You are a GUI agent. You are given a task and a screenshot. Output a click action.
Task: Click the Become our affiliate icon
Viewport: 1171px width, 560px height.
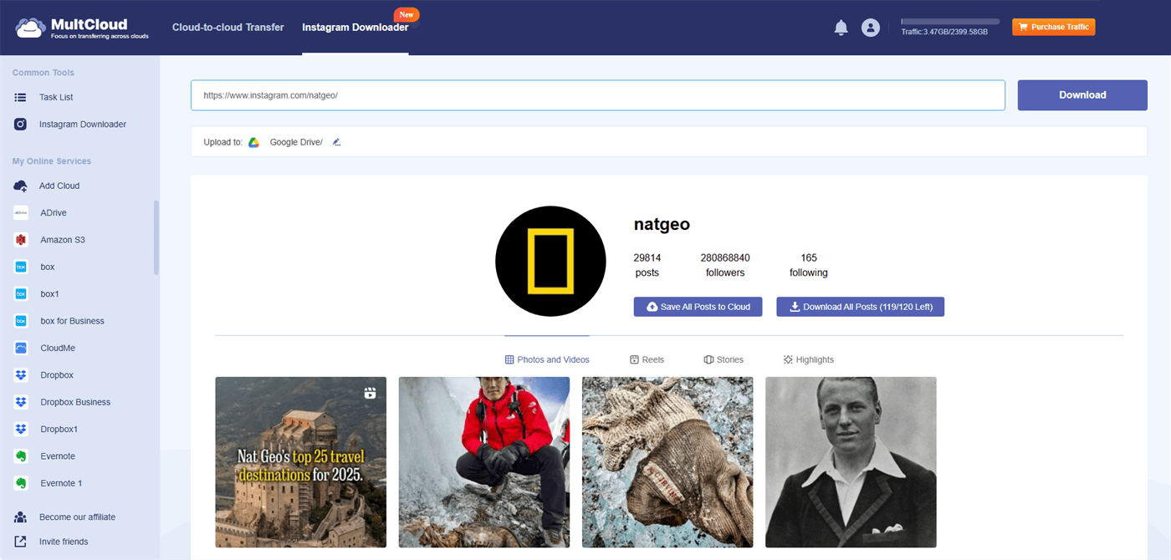tap(21, 517)
